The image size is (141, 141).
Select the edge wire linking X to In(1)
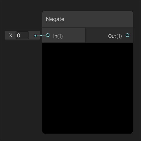pos(41,35)
